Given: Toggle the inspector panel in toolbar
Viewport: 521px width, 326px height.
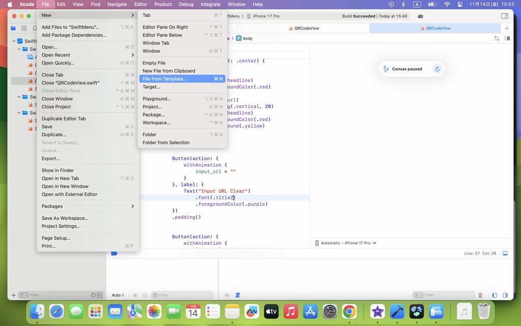Looking at the screenshot, I should pyautogui.click(x=505, y=16).
